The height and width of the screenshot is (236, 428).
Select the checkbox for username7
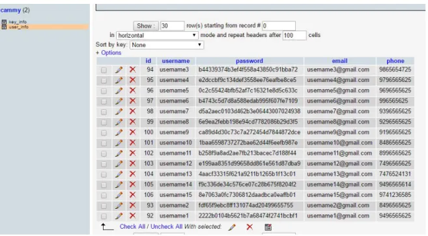pyautogui.click(x=104, y=112)
